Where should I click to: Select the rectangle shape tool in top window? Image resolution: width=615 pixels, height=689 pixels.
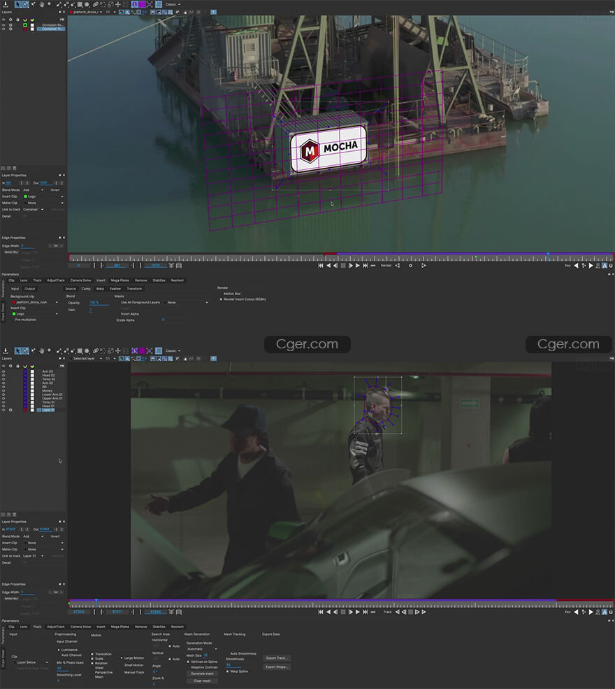point(80,4)
